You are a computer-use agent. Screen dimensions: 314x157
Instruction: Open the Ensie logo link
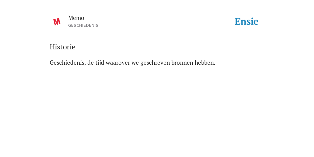tap(247, 21)
